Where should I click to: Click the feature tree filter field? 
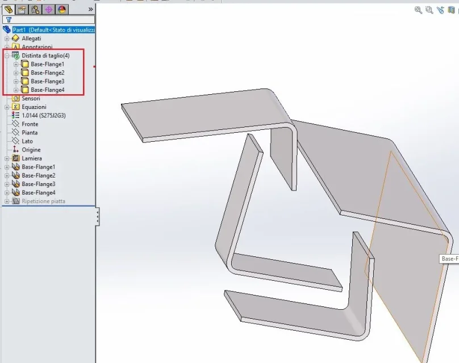pyautogui.click(x=49, y=20)
